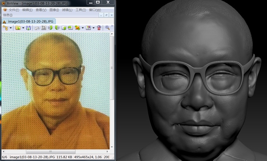The height and width of the screenshot is (161, 267).
Task: Click the horizontal scrollbar left arrow
Action: (x=4, y=151)
